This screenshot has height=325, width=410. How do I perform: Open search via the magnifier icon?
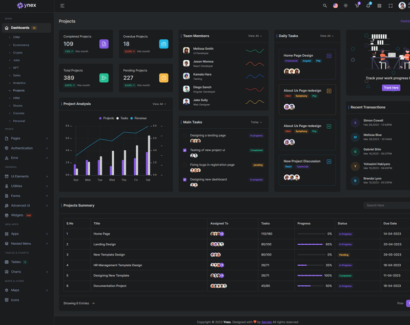[x=324, y=6]
